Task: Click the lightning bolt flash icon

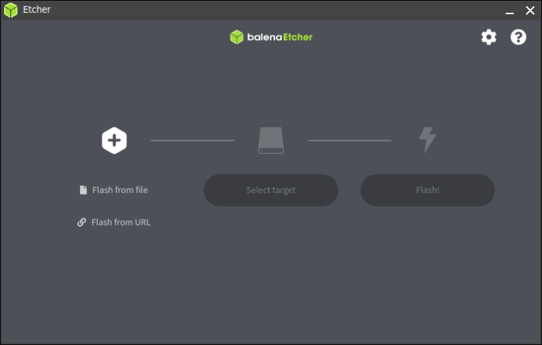Action: (427, 140)
